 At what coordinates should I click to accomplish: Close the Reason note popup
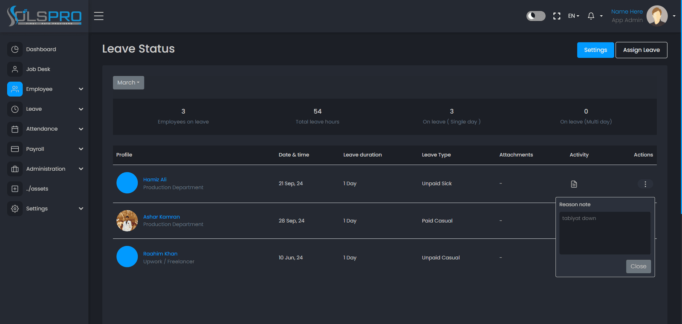click(639, 267)
